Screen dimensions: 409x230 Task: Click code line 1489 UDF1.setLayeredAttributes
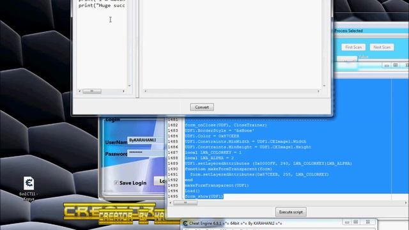pyautogui.click(x=268, y=164)
